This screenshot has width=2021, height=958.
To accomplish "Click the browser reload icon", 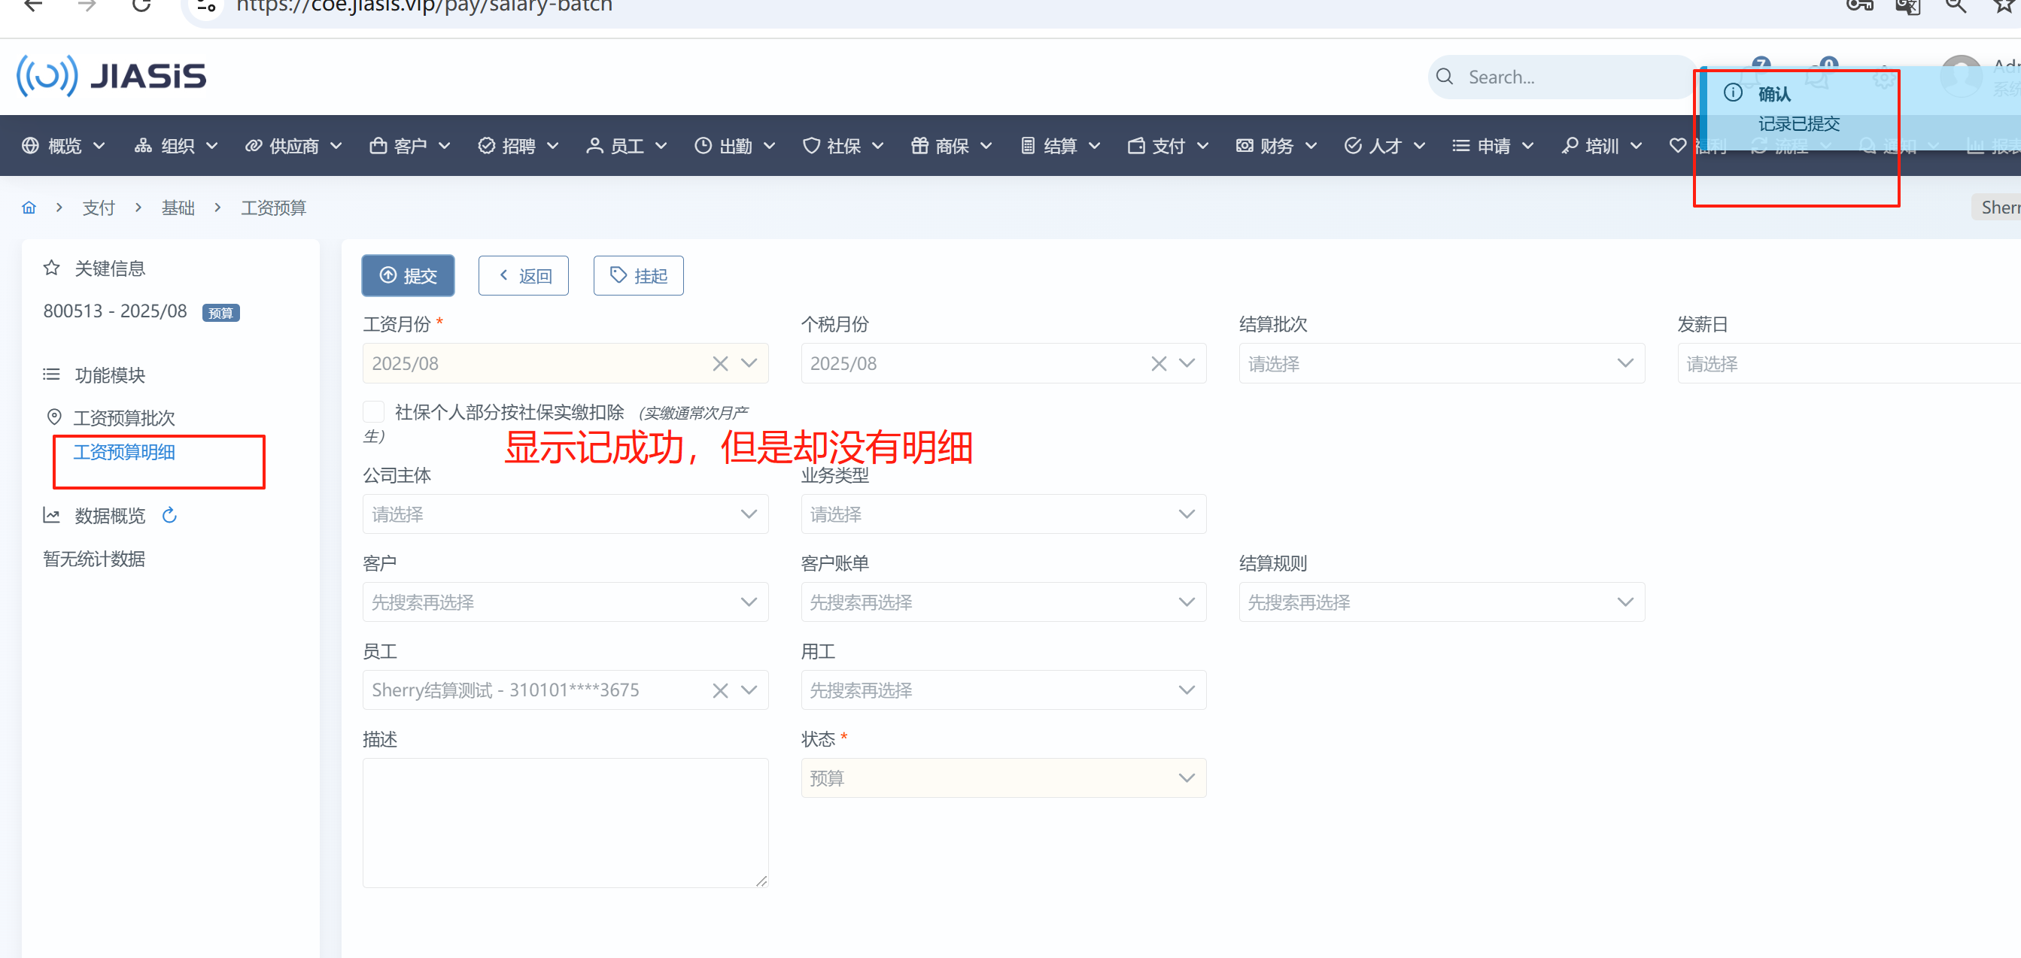I will [x=141, y=6].
